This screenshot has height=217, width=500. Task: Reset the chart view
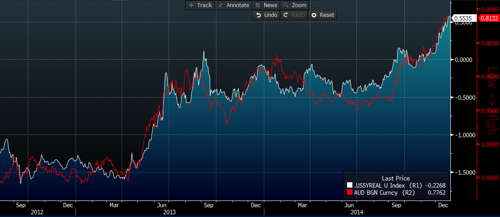coord(322,15)
